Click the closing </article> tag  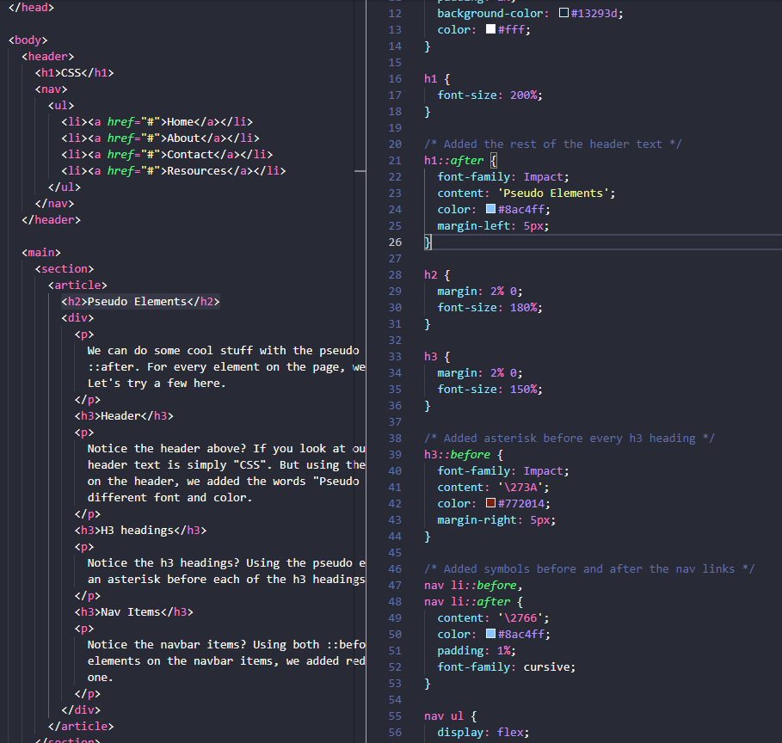81,726
